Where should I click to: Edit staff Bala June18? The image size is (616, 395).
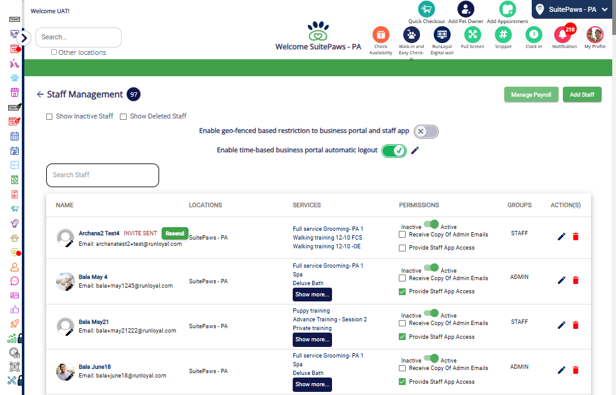point(562,370)
